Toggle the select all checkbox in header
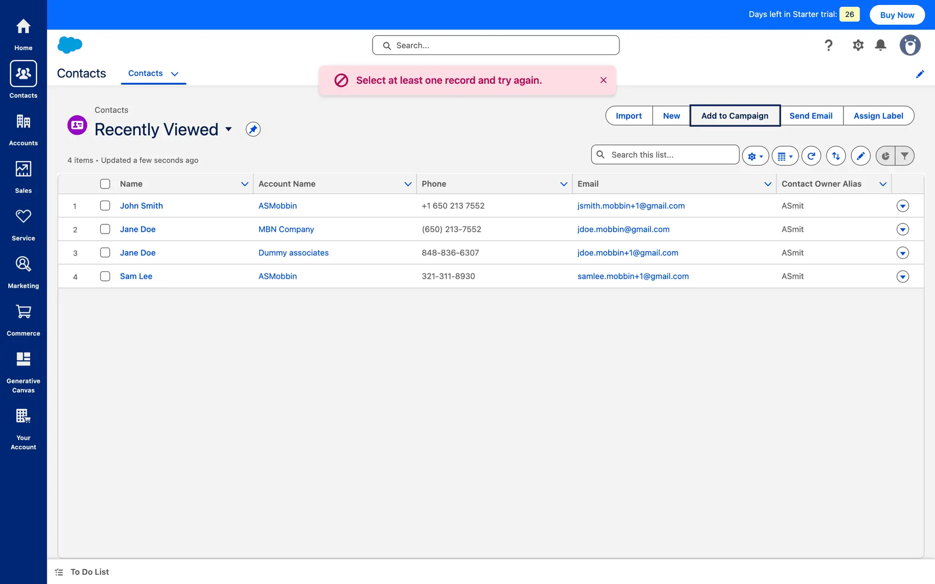The width and height of the screenshot is (935, 584). [105, 184]
